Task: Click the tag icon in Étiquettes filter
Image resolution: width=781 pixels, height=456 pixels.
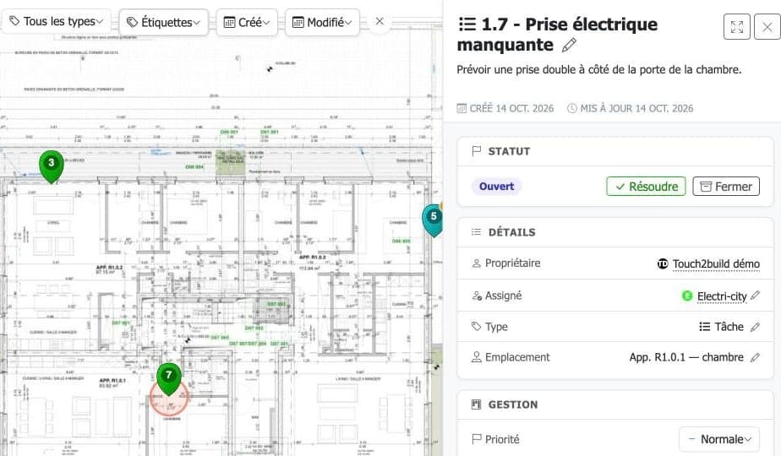Action: tap(132, 22)
